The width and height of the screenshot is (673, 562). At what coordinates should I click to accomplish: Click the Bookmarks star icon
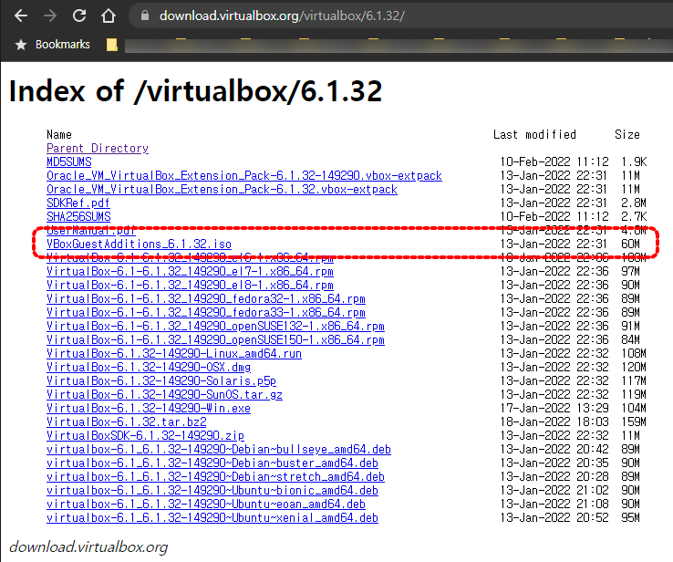click(x=21, y=45)
